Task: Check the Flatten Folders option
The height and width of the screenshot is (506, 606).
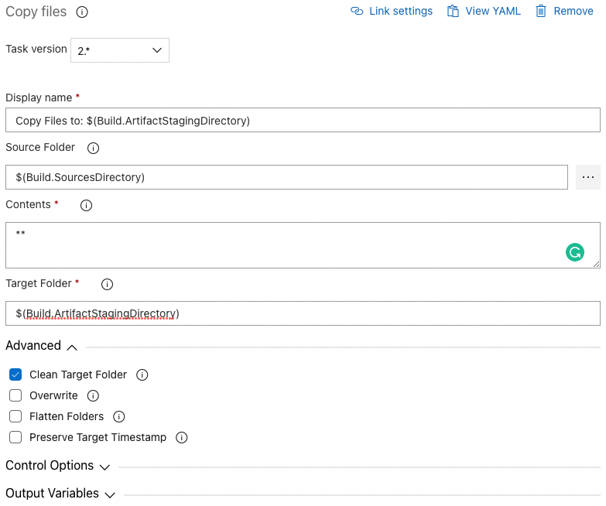Action: coord(15,416)
